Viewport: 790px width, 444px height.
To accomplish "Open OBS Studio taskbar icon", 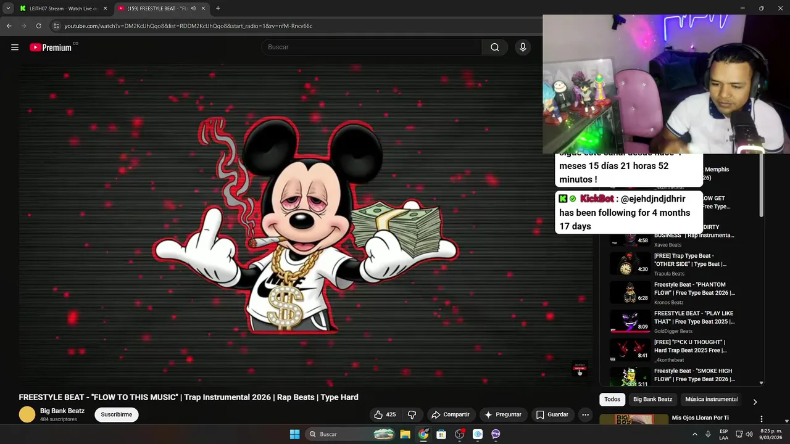I will pos(459,434).
